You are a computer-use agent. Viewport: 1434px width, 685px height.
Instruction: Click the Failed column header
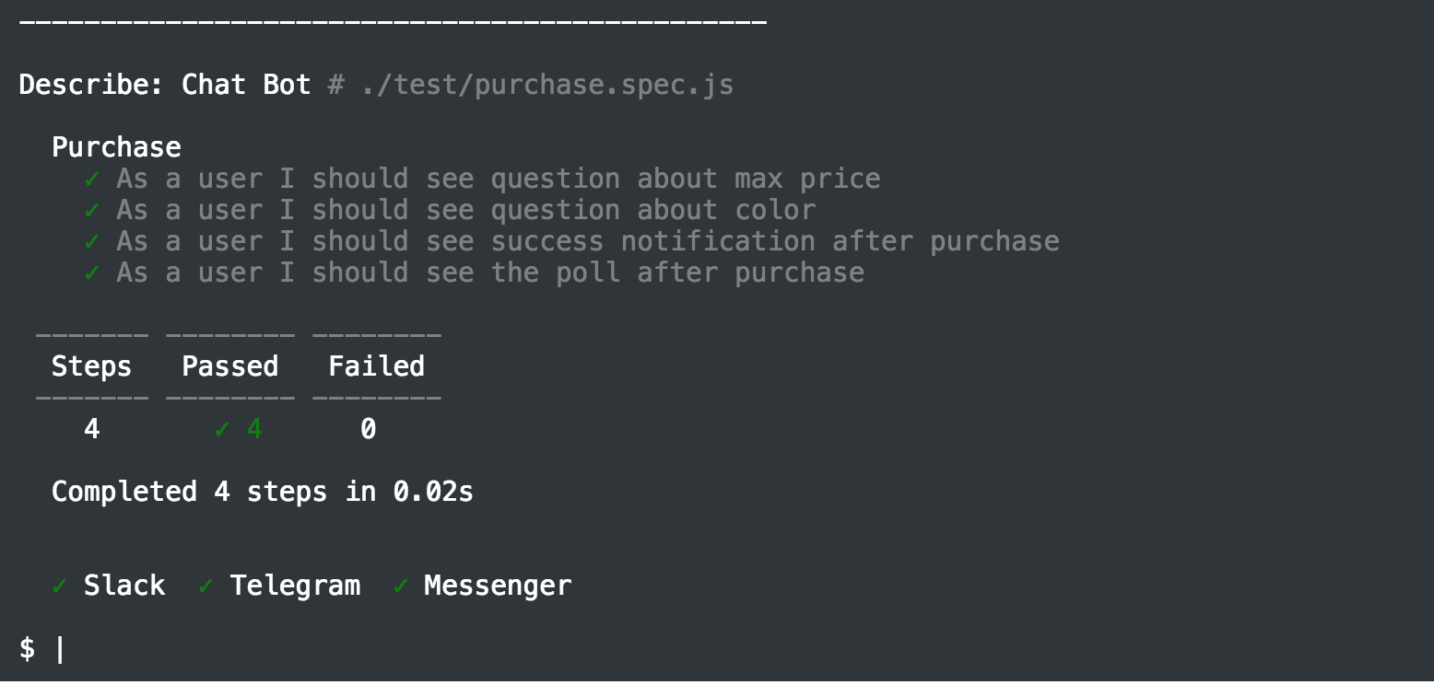376,366
